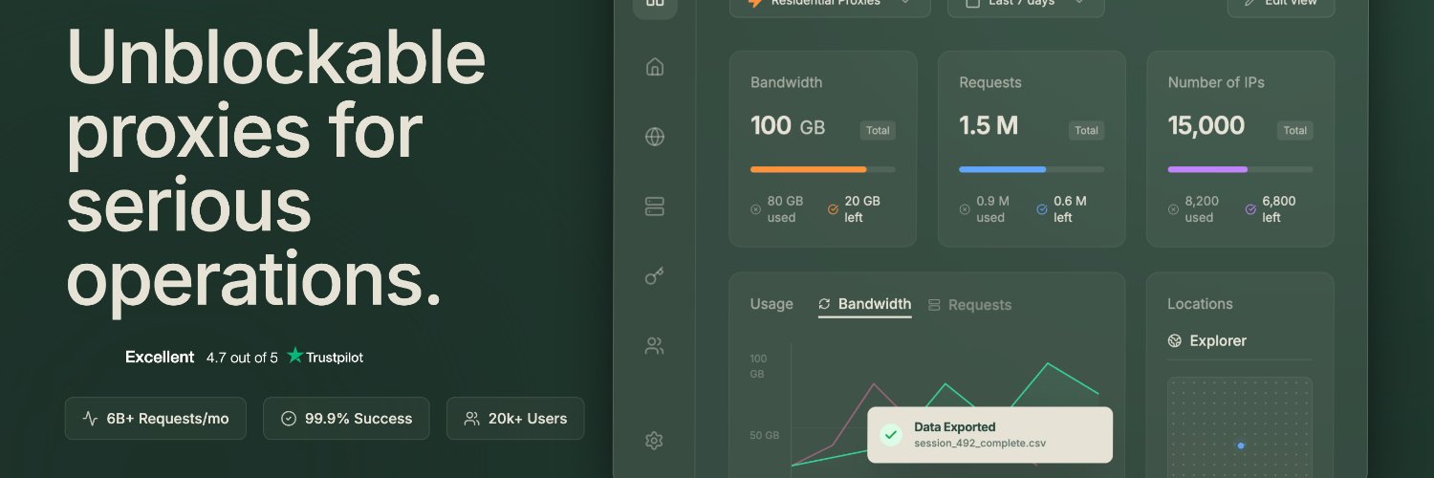Click the 1.5 M requests value
The image size is (1434, 478).
pos(989,126)
